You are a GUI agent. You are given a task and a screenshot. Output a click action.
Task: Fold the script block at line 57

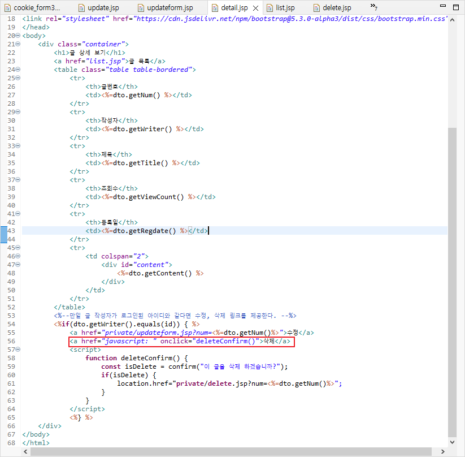[18, 350]
